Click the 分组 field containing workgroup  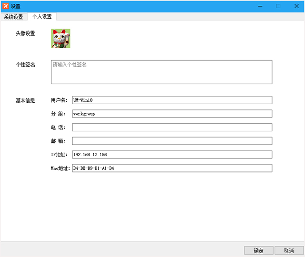click(172, 114)
